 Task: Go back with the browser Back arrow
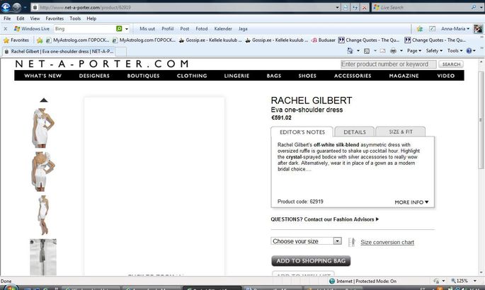[6, 7]
